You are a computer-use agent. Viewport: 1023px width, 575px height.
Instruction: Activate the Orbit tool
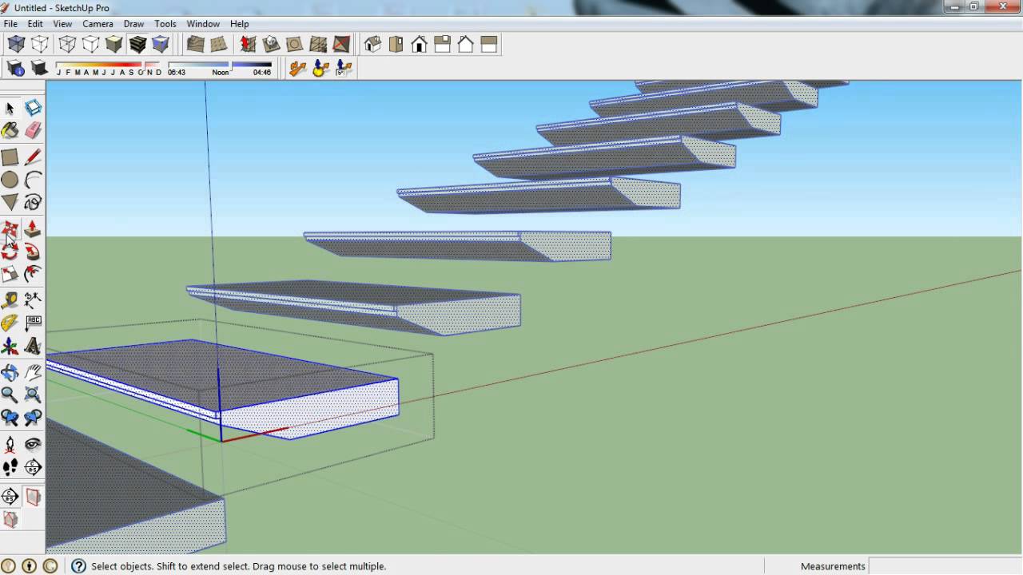pos(10,372)
